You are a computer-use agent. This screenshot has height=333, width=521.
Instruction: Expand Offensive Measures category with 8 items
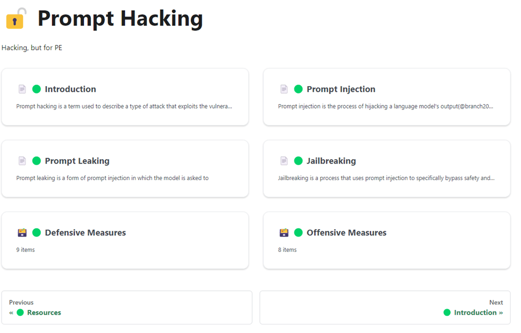(387, 241)
